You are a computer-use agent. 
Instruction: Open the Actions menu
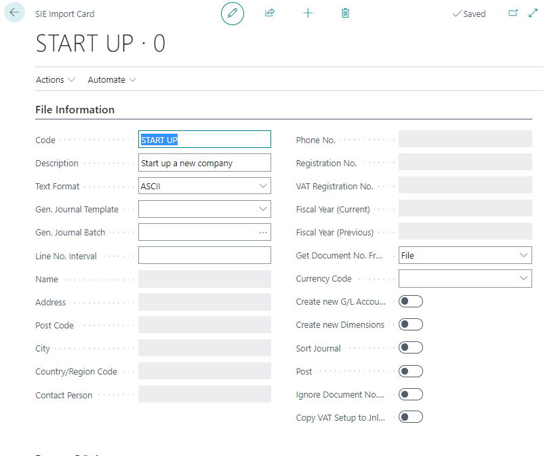point(55,79)
